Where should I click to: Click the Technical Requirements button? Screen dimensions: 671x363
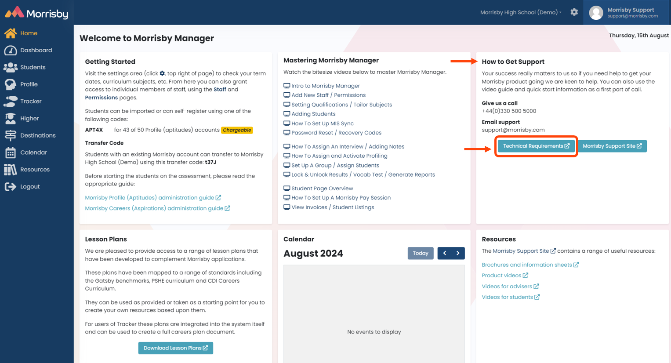coord(536,146)
